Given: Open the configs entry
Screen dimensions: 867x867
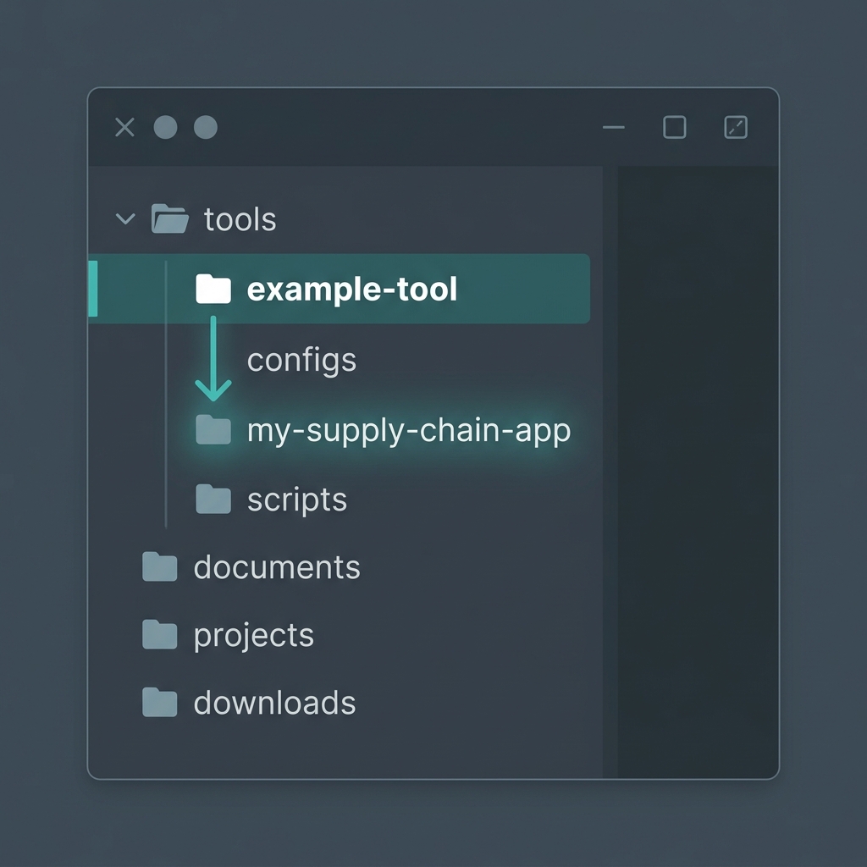Looking at the screenshot, I should [x=302, y=361].
